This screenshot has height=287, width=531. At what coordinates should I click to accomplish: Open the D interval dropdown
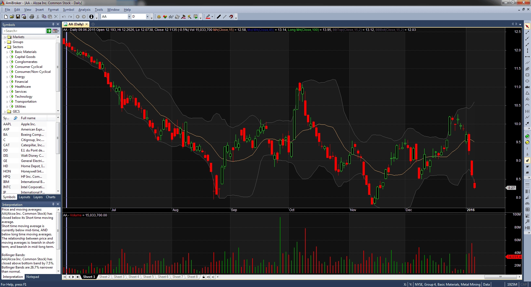[x=147, y=17]
